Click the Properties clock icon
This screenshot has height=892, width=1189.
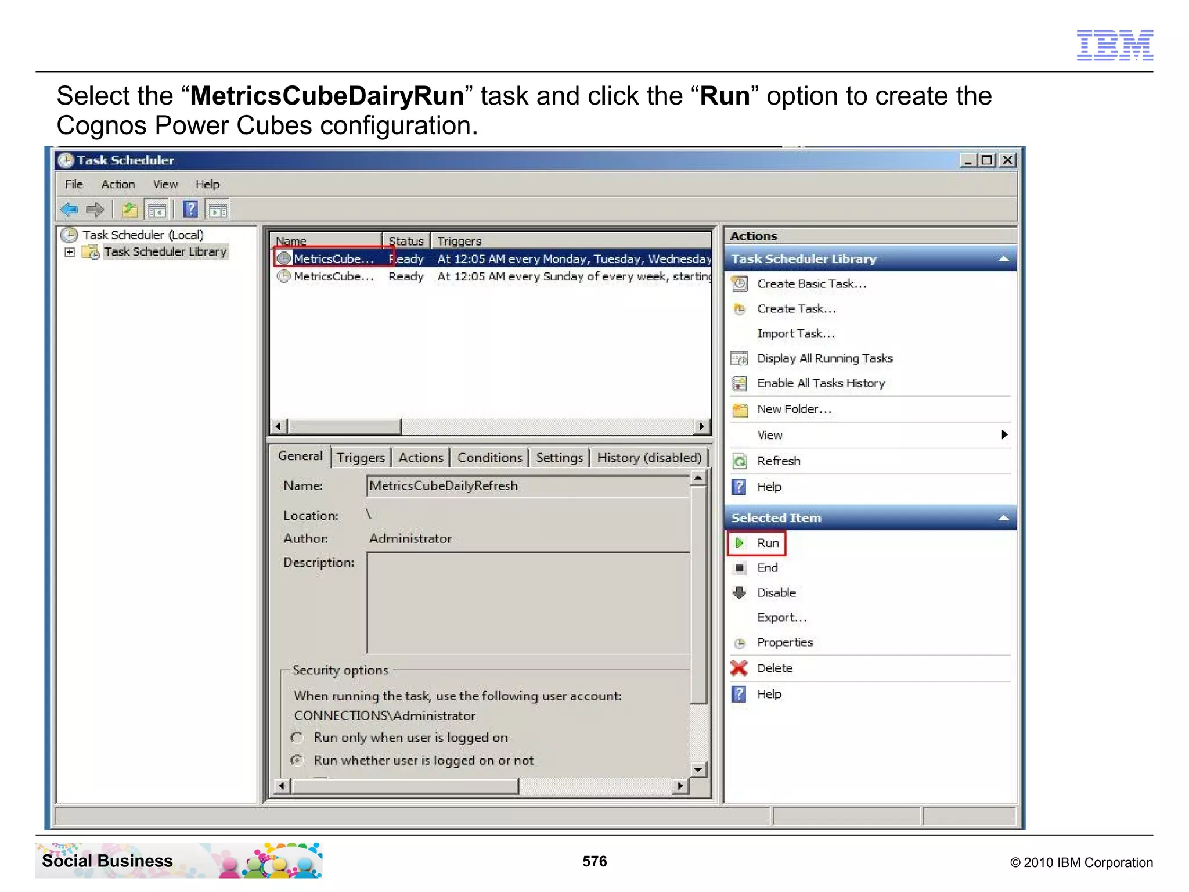point(740,643)
